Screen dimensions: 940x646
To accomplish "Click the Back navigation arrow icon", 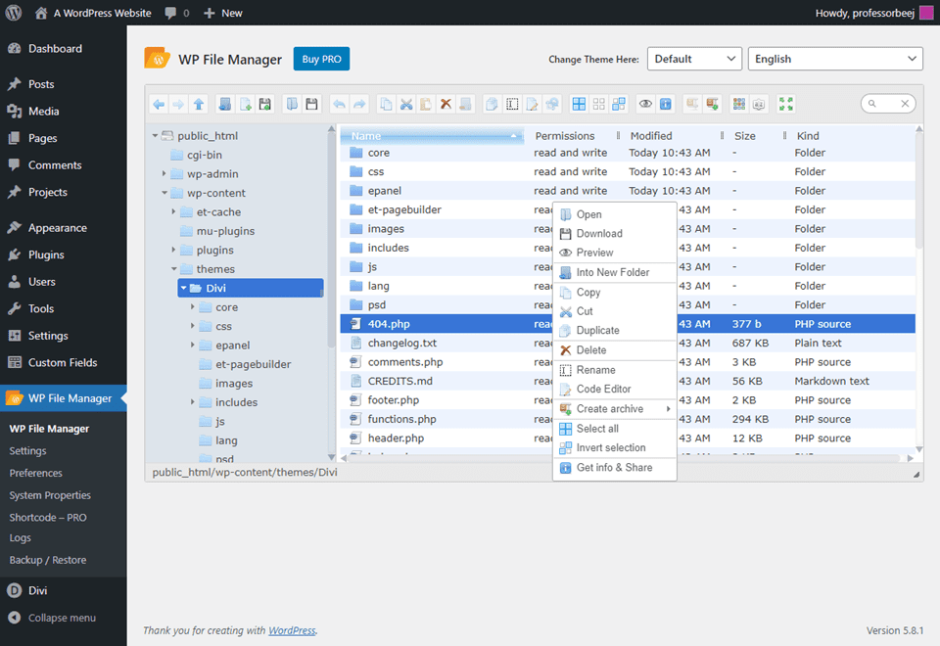I will pos(158,103).
